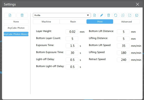Select the AnyCubic Photon machine
The image size is (144, 100).
click(x=16, y=28)
